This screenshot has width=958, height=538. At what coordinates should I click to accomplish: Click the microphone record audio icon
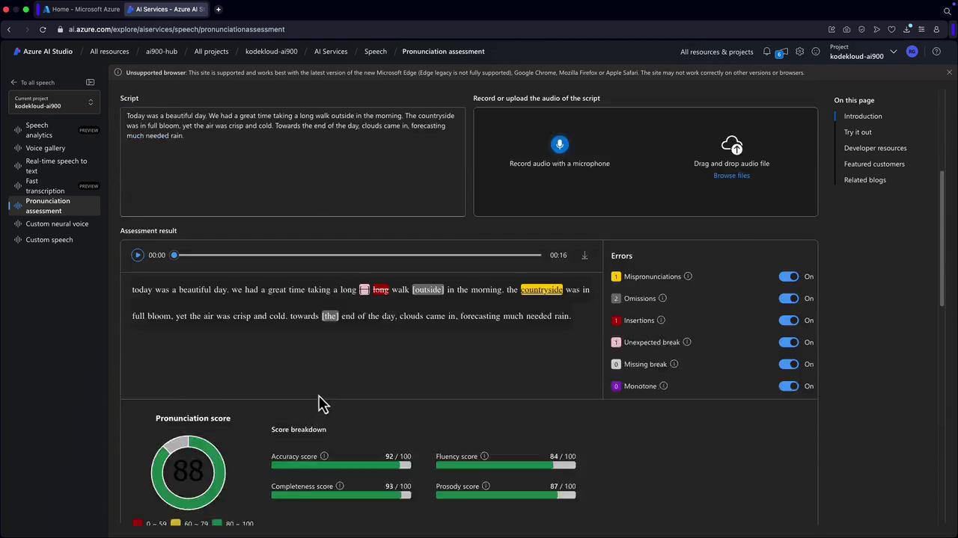pos(559,144)
